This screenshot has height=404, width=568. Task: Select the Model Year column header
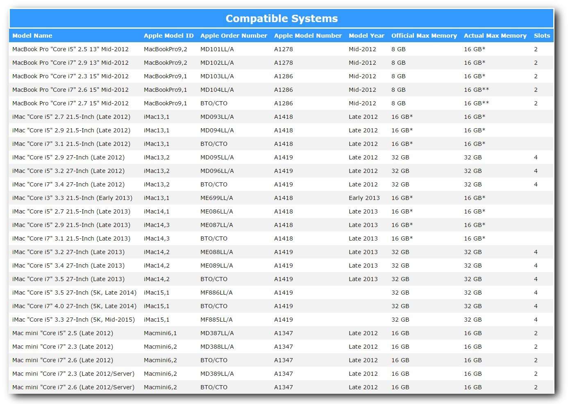[x=366, y=36]
